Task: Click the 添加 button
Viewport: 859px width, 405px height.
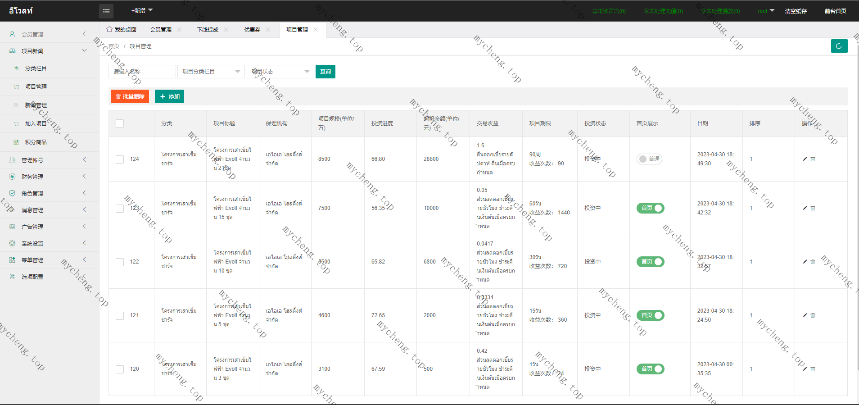Action: point(169,96)
